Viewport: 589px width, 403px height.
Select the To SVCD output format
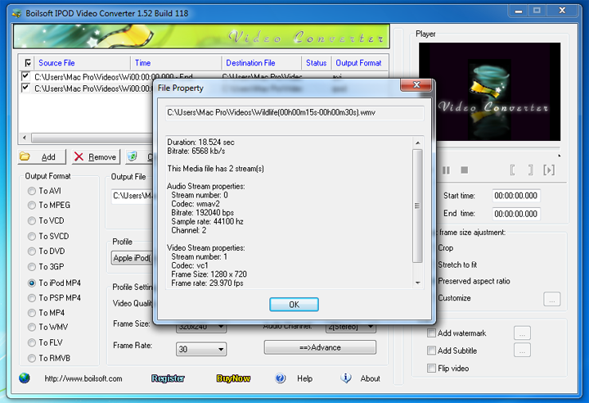(32, 236)
